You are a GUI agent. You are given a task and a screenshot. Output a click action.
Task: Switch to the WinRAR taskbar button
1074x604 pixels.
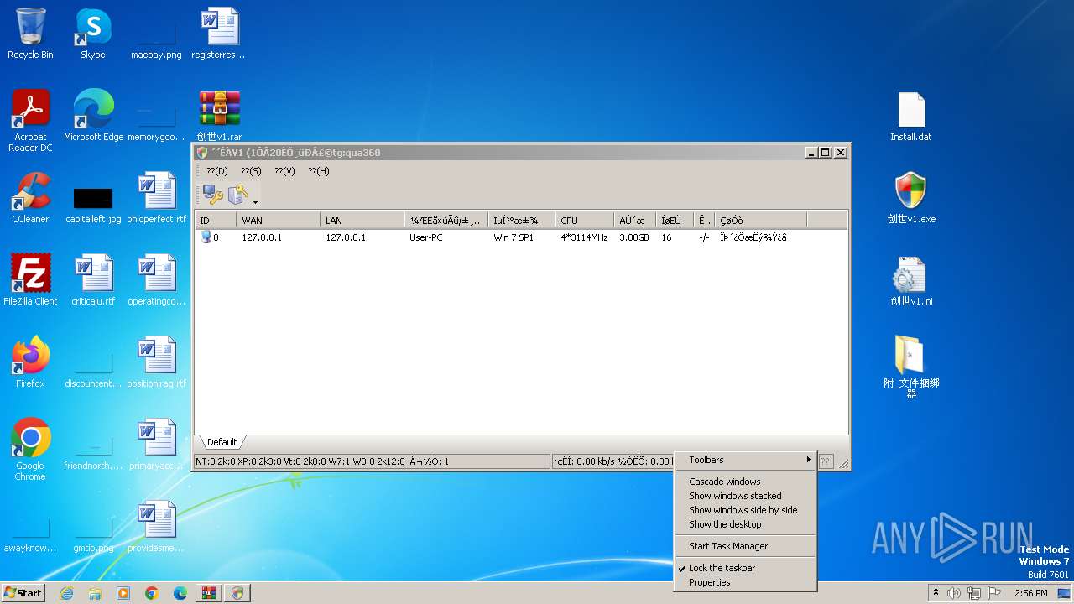tap(209, 593)
